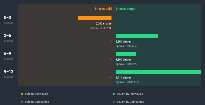205x105 pixels.
Task: Click the 'Sold By Companies' legend label
Action: tap(37, 102)
